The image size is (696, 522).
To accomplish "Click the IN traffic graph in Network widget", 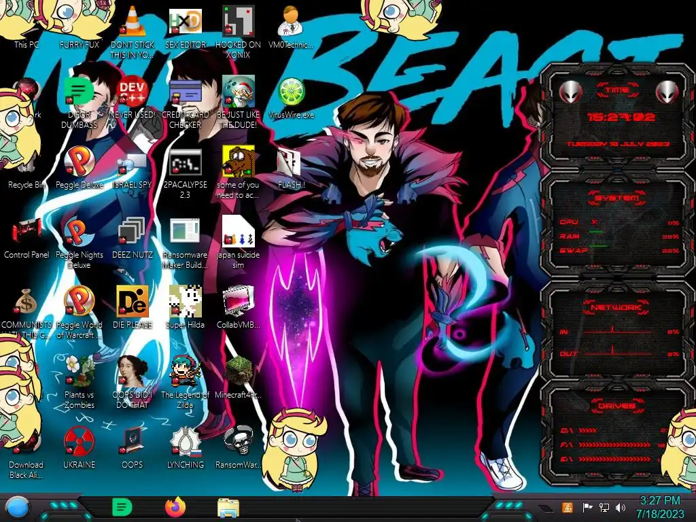I will click(617, 331).
